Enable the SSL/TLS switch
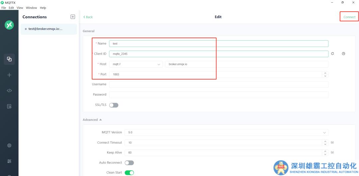This screenshot has width=359, height=176. pos(114,105)
